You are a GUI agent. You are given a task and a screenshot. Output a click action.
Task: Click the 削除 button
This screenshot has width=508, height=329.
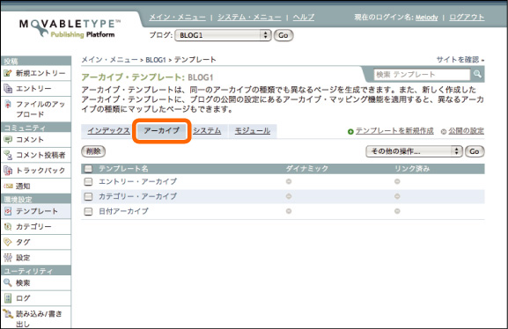point(93,151)
